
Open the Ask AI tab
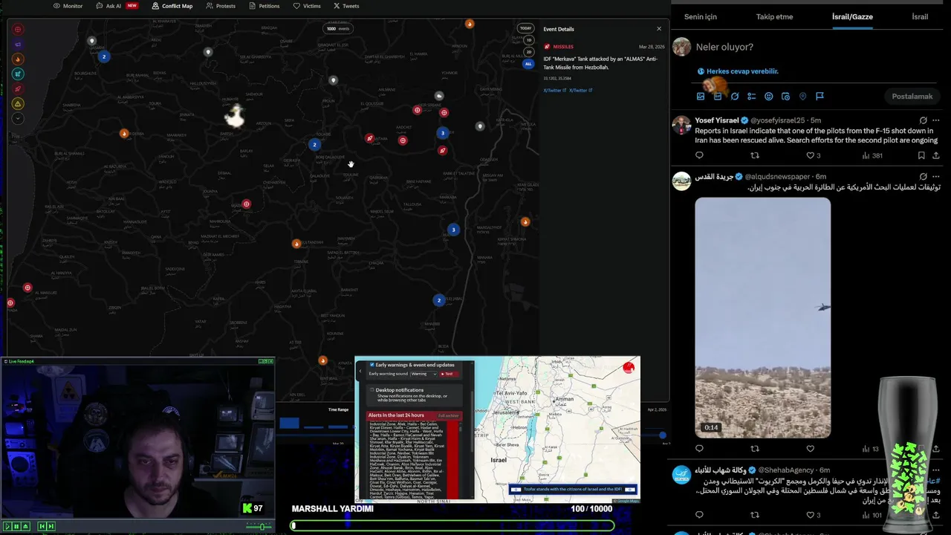coord(117,6)
